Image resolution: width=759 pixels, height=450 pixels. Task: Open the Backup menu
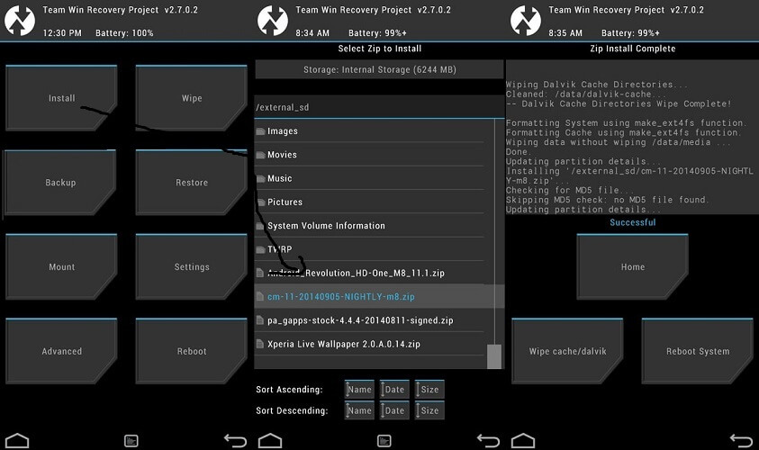click(x=61, y=183)
